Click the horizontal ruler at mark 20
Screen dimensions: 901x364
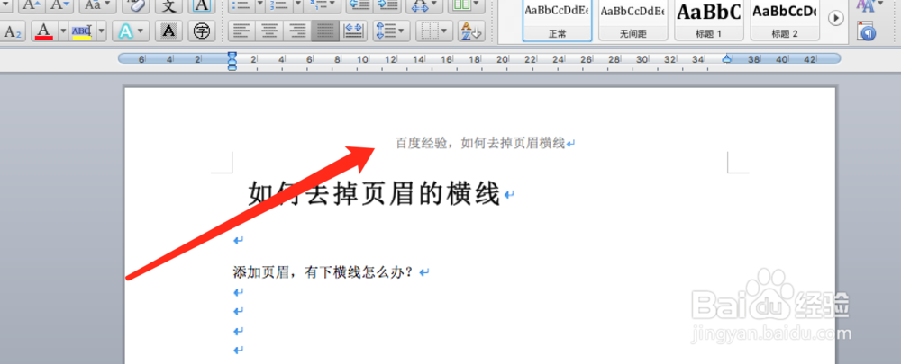[502, 59]
